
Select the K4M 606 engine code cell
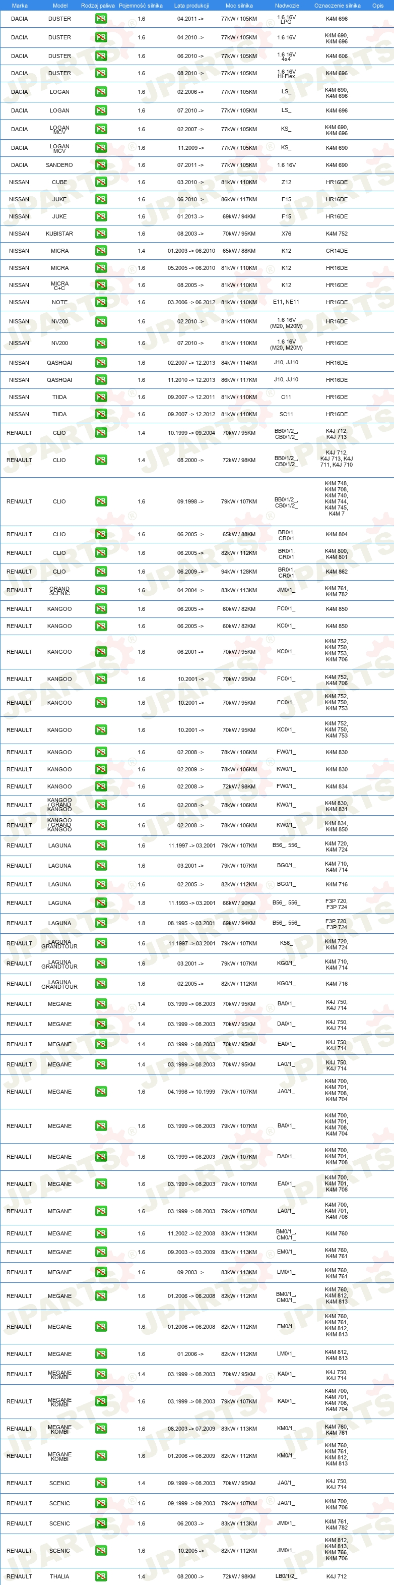point(337,56)
